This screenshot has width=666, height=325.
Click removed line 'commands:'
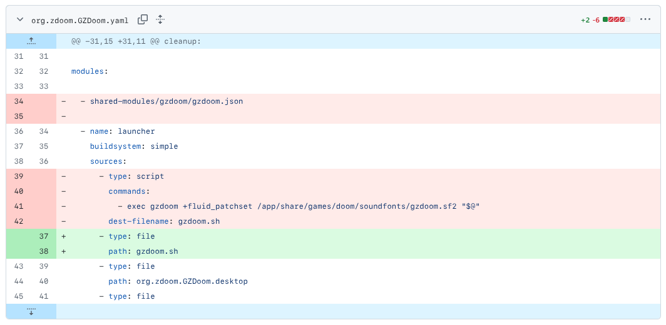point(359,191)
